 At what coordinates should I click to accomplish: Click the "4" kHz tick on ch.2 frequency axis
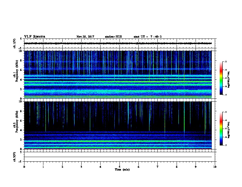click(21, 130)
